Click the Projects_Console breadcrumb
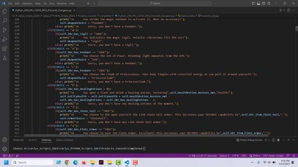The width and height of the screenshot is (298, 167). coord(87,16)
